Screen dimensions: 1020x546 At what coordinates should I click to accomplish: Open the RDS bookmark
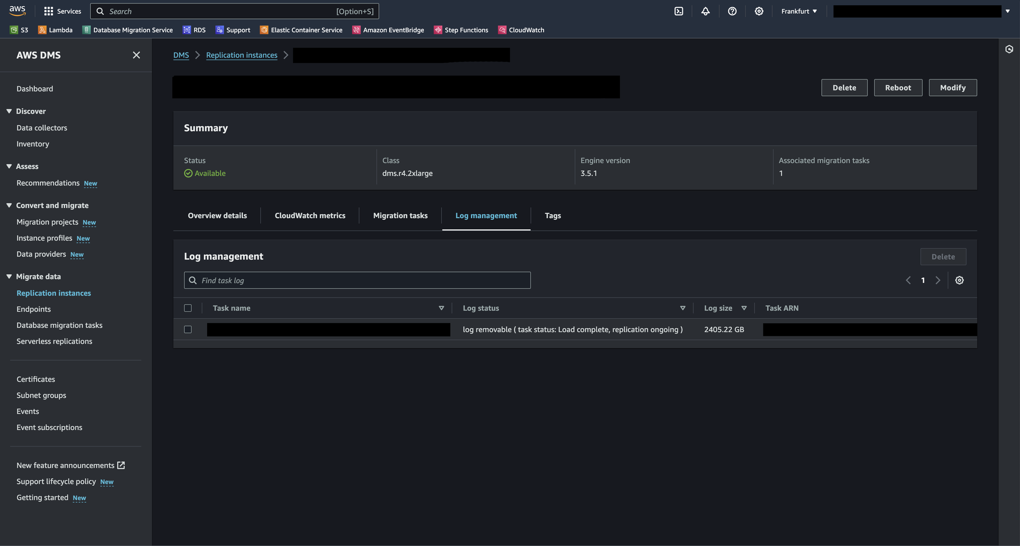tap(194, 30)
